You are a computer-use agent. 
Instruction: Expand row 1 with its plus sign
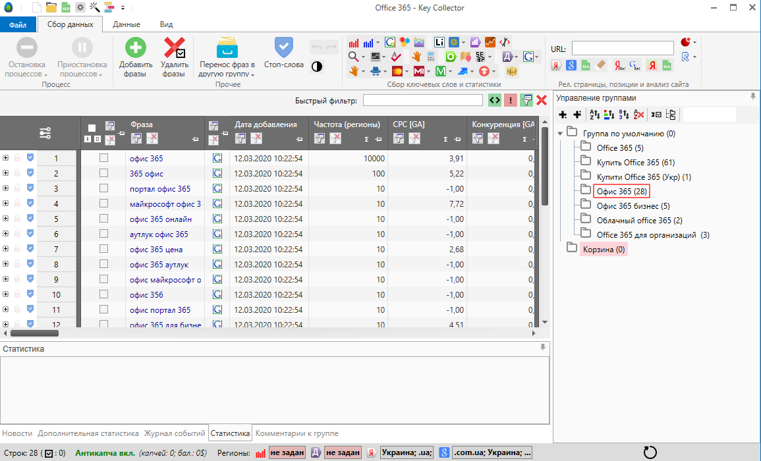(5, 157)
